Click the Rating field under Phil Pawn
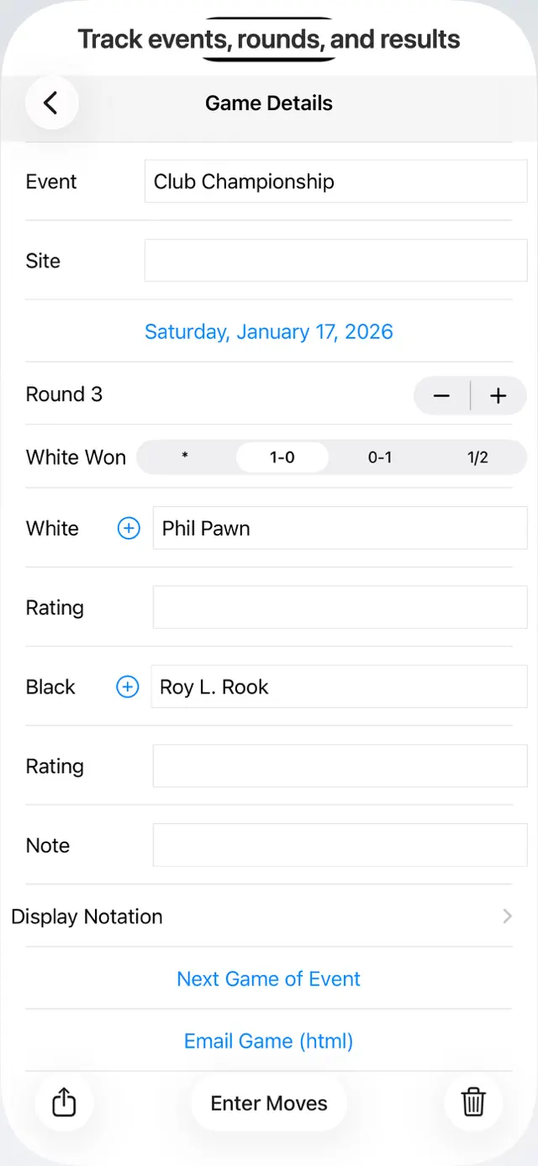538x1166 pixels. point(340,607)
